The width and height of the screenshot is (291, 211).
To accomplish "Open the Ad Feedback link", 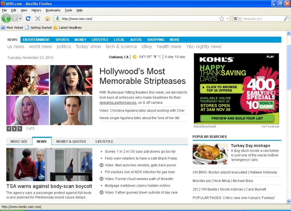I will (x=270, y=126).
